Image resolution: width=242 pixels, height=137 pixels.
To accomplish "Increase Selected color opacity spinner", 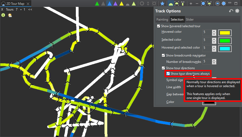I will click(214, 39).
